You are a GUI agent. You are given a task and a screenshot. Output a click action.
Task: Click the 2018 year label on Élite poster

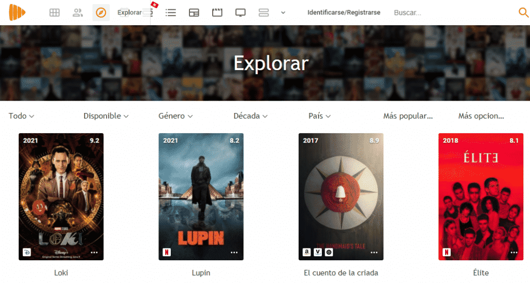[x=451, y=140]
